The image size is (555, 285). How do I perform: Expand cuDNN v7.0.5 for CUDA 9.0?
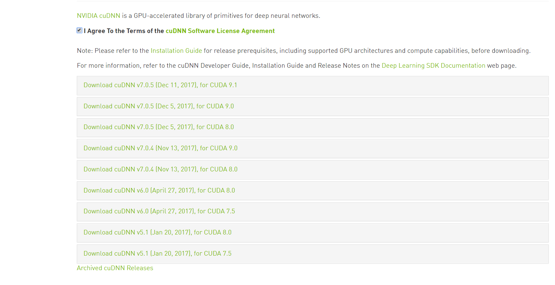click(159, 106)
